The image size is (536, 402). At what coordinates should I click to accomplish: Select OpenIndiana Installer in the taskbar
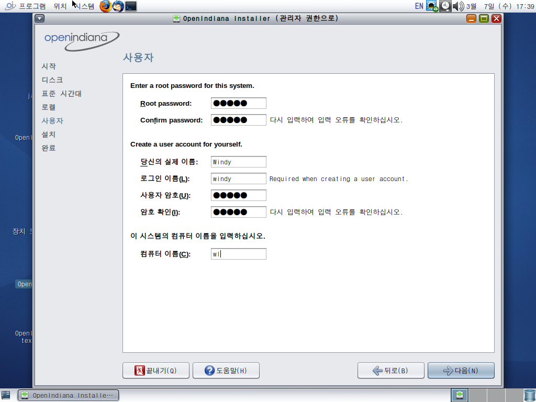pos(68,395)
